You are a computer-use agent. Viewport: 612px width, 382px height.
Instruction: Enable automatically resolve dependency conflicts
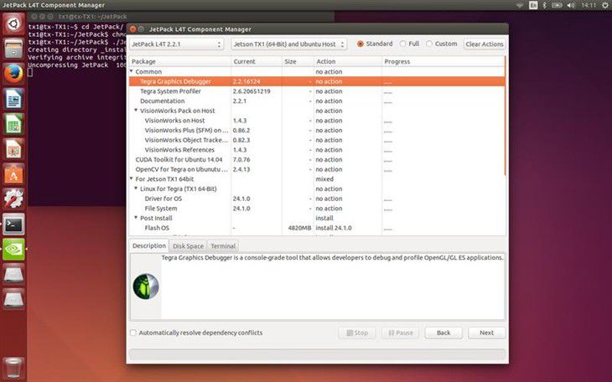[x=133, y=333]
